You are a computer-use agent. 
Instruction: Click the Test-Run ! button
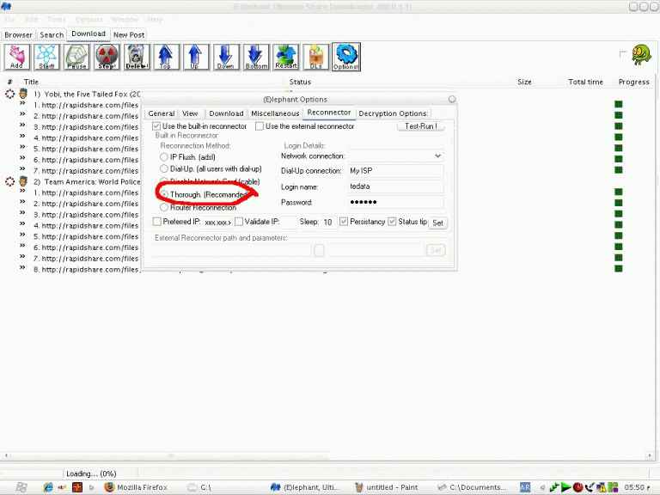click(420, 126)
